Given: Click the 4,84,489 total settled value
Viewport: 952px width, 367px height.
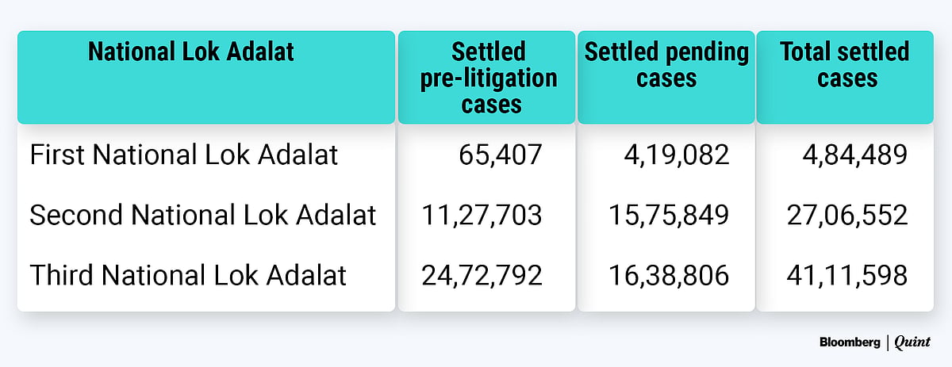Looking at the screenshot, I should [x=854, y=155].
